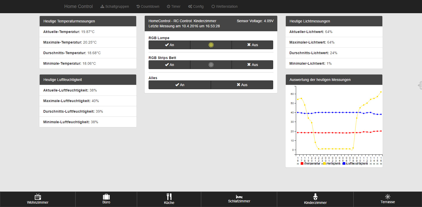Click the Aktueller-Lichtwert 64% row
Viewport: 422px width, 207px height.
point(334,32)
